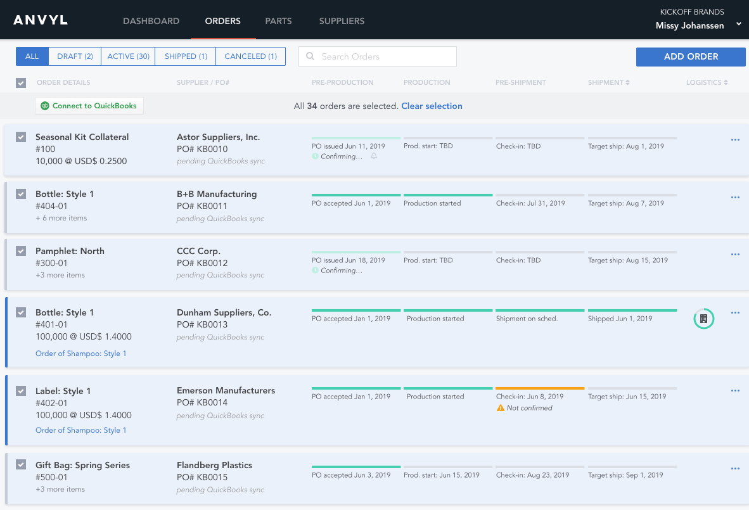Viewport: 749px width, 510px height.
Task: Open three-dot menu for Emerson Manufacturers order
Action: (x=735, y=391)
